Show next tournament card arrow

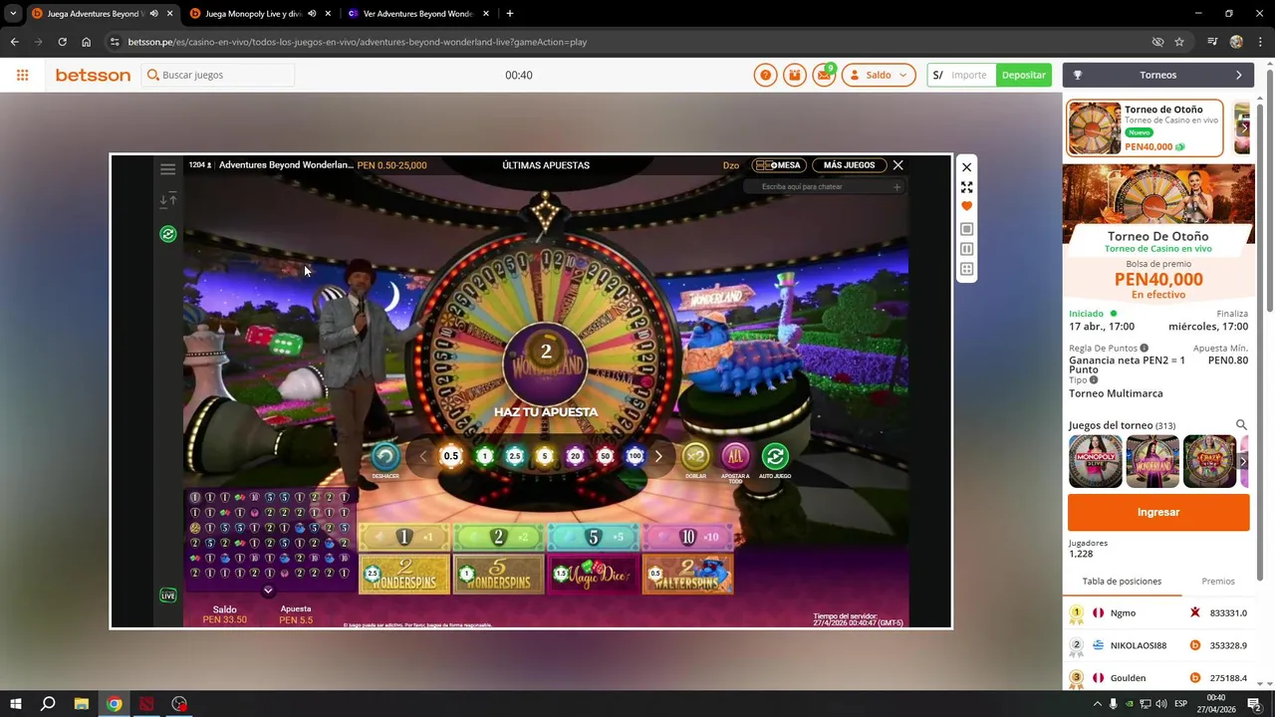(1243, 127)
